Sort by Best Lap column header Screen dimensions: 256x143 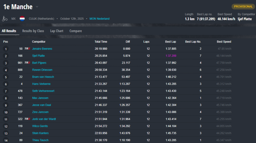pyautogui.click(x=170, y=42)
